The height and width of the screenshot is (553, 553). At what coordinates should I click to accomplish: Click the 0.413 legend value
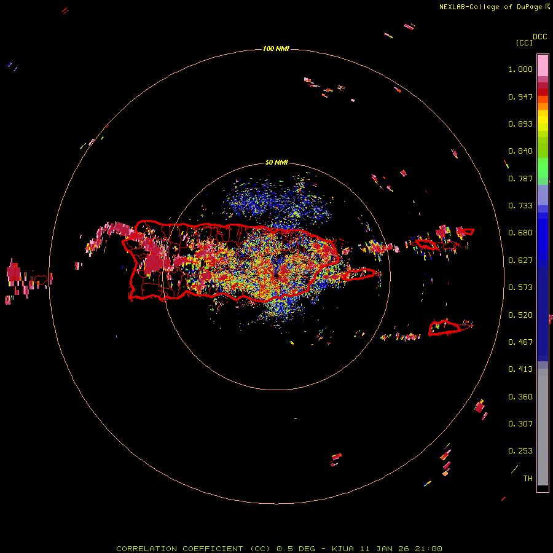(x=520, y=369)
